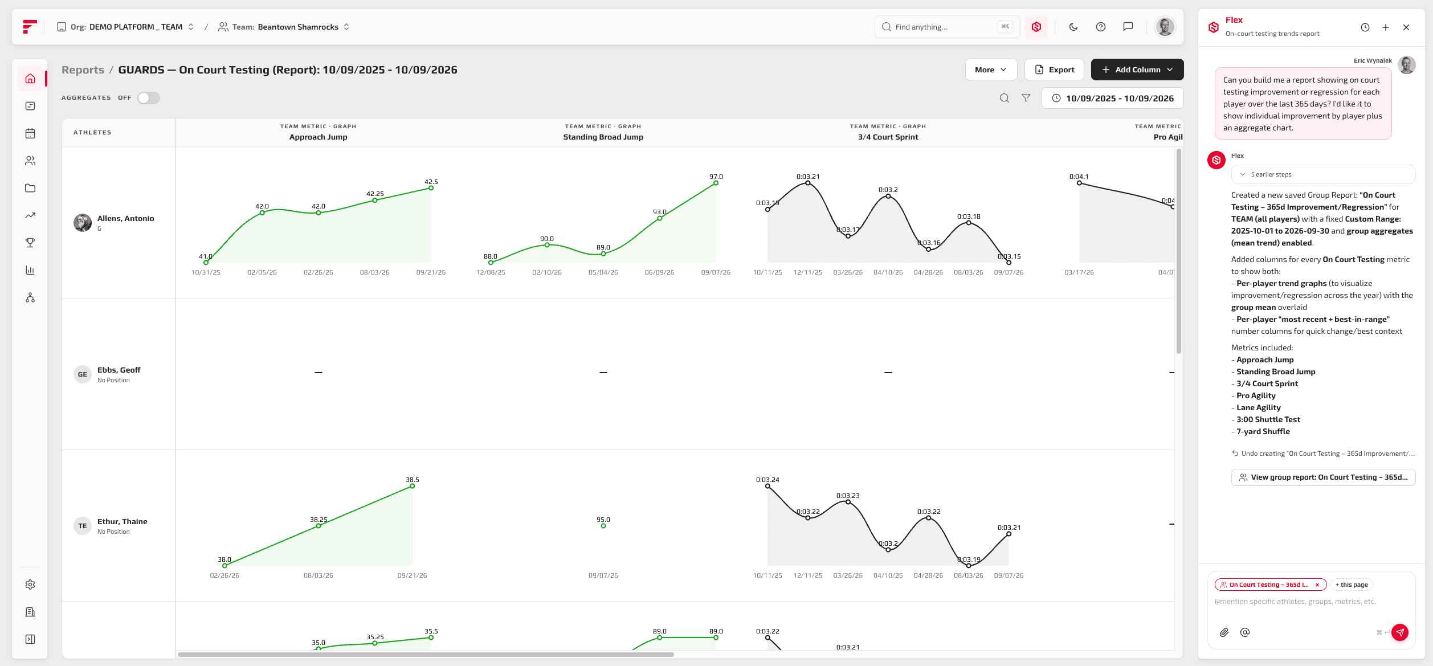
Task: Click the Flex message input field
Action: coord(1310,602)
